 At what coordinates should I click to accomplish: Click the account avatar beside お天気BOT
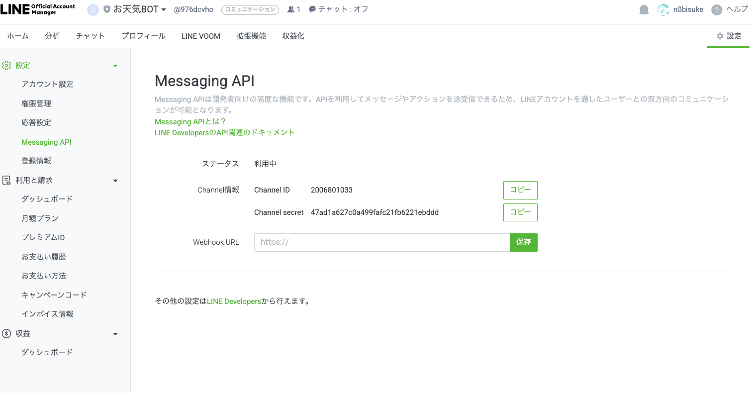click(x=93, y=9)
